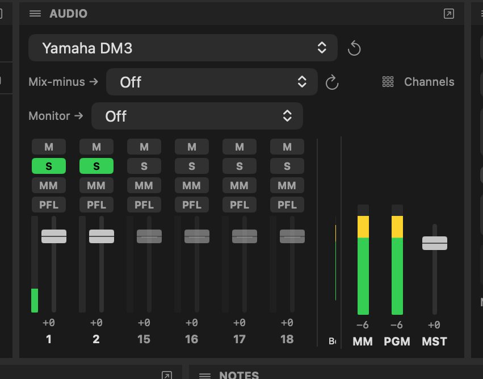Open the Channels grid icon

388,82
